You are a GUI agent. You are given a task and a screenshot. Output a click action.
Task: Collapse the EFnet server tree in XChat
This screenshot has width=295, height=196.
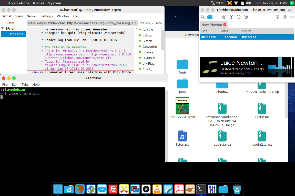coord(3,28)
